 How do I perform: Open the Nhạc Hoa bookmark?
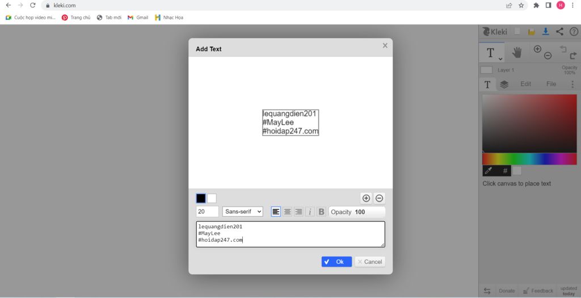pyautogui.click(x=169, y=18)
